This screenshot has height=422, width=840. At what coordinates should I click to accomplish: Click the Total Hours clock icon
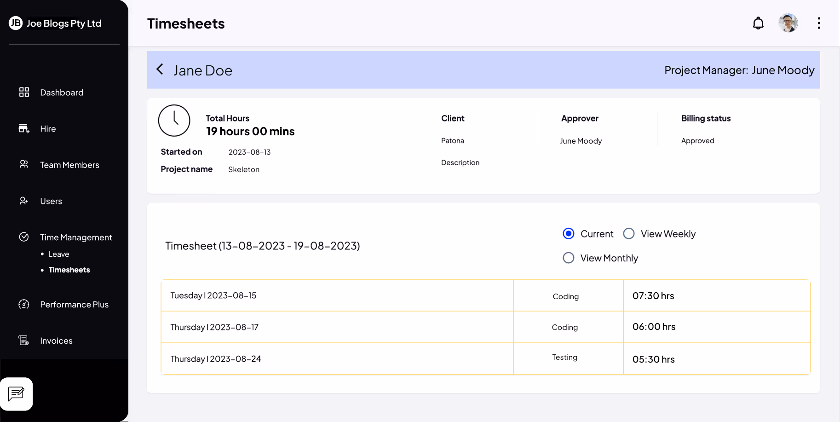[x=174, y=121]
